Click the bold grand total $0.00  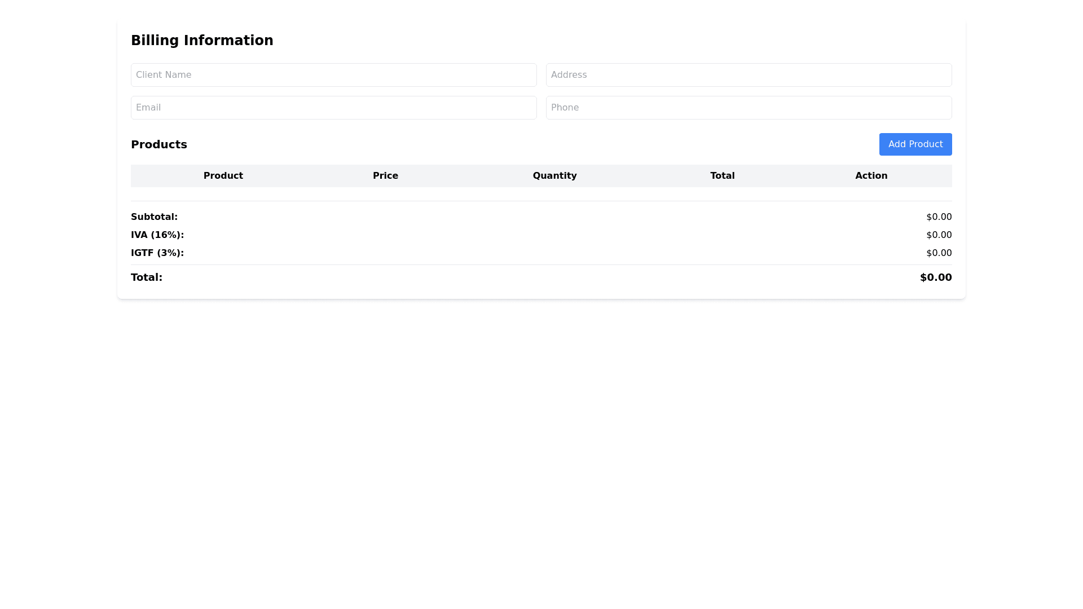[935, 277]
